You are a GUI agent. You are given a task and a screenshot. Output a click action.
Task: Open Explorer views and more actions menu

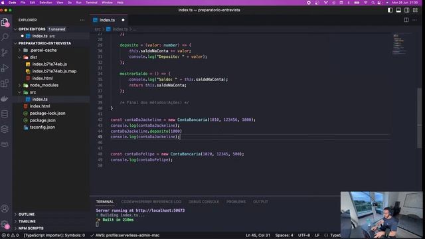click(82, 20)
